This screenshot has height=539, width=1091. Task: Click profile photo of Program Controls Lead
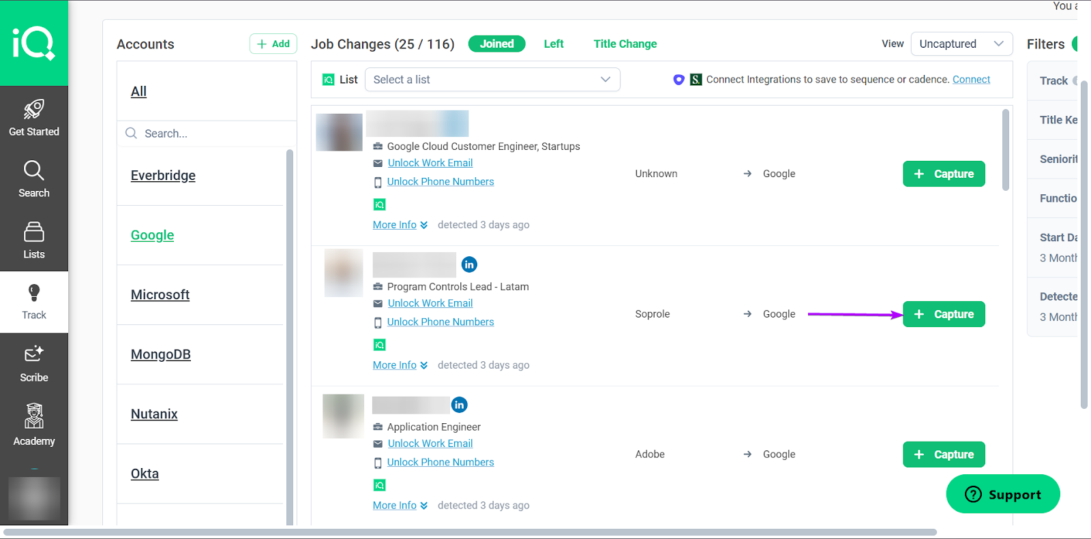pos(344,273)
